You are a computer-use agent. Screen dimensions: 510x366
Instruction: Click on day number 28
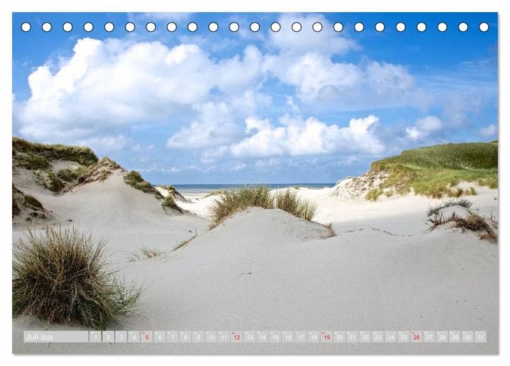tap(442, 337)
